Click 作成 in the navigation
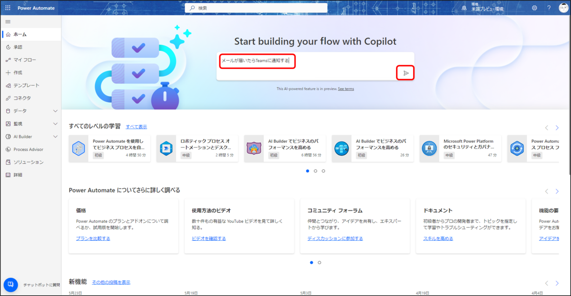The height and width of the screenshot is (296, 571). click(x=31, y=73)
